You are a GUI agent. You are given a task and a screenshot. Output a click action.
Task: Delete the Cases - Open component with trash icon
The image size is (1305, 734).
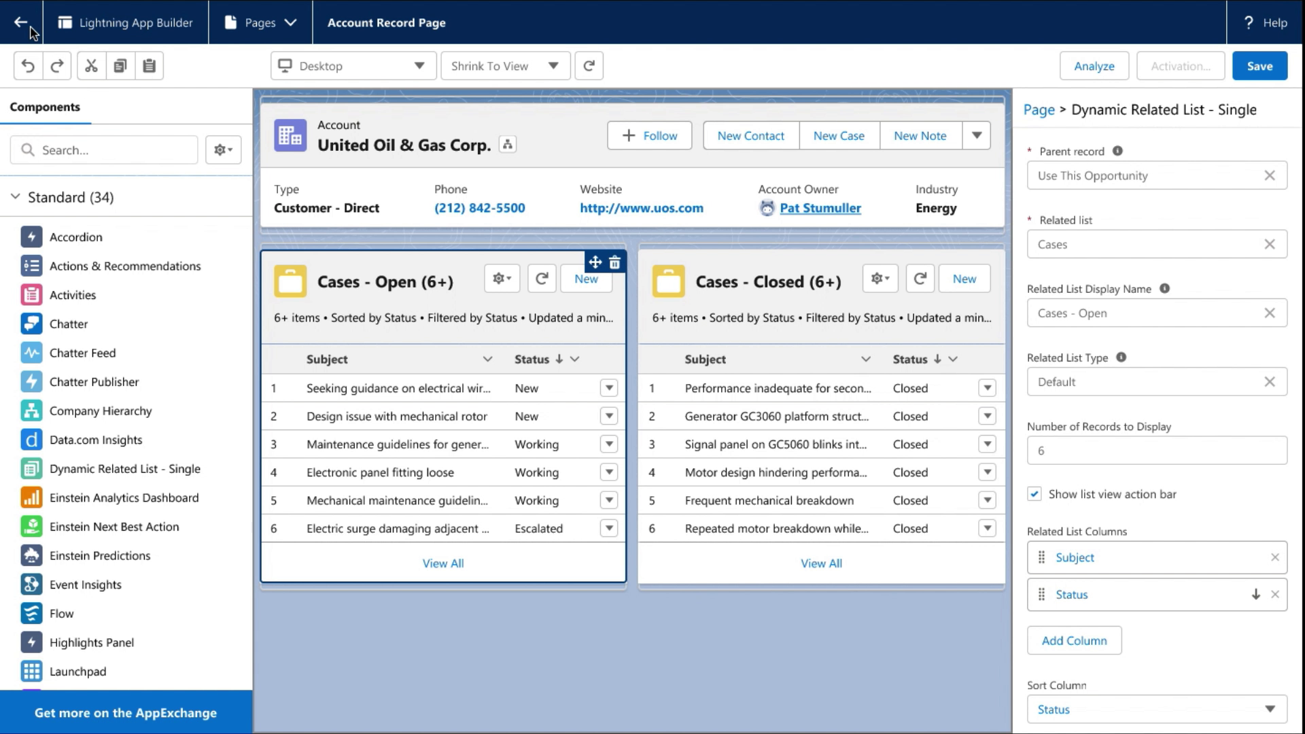coord(614,262)
